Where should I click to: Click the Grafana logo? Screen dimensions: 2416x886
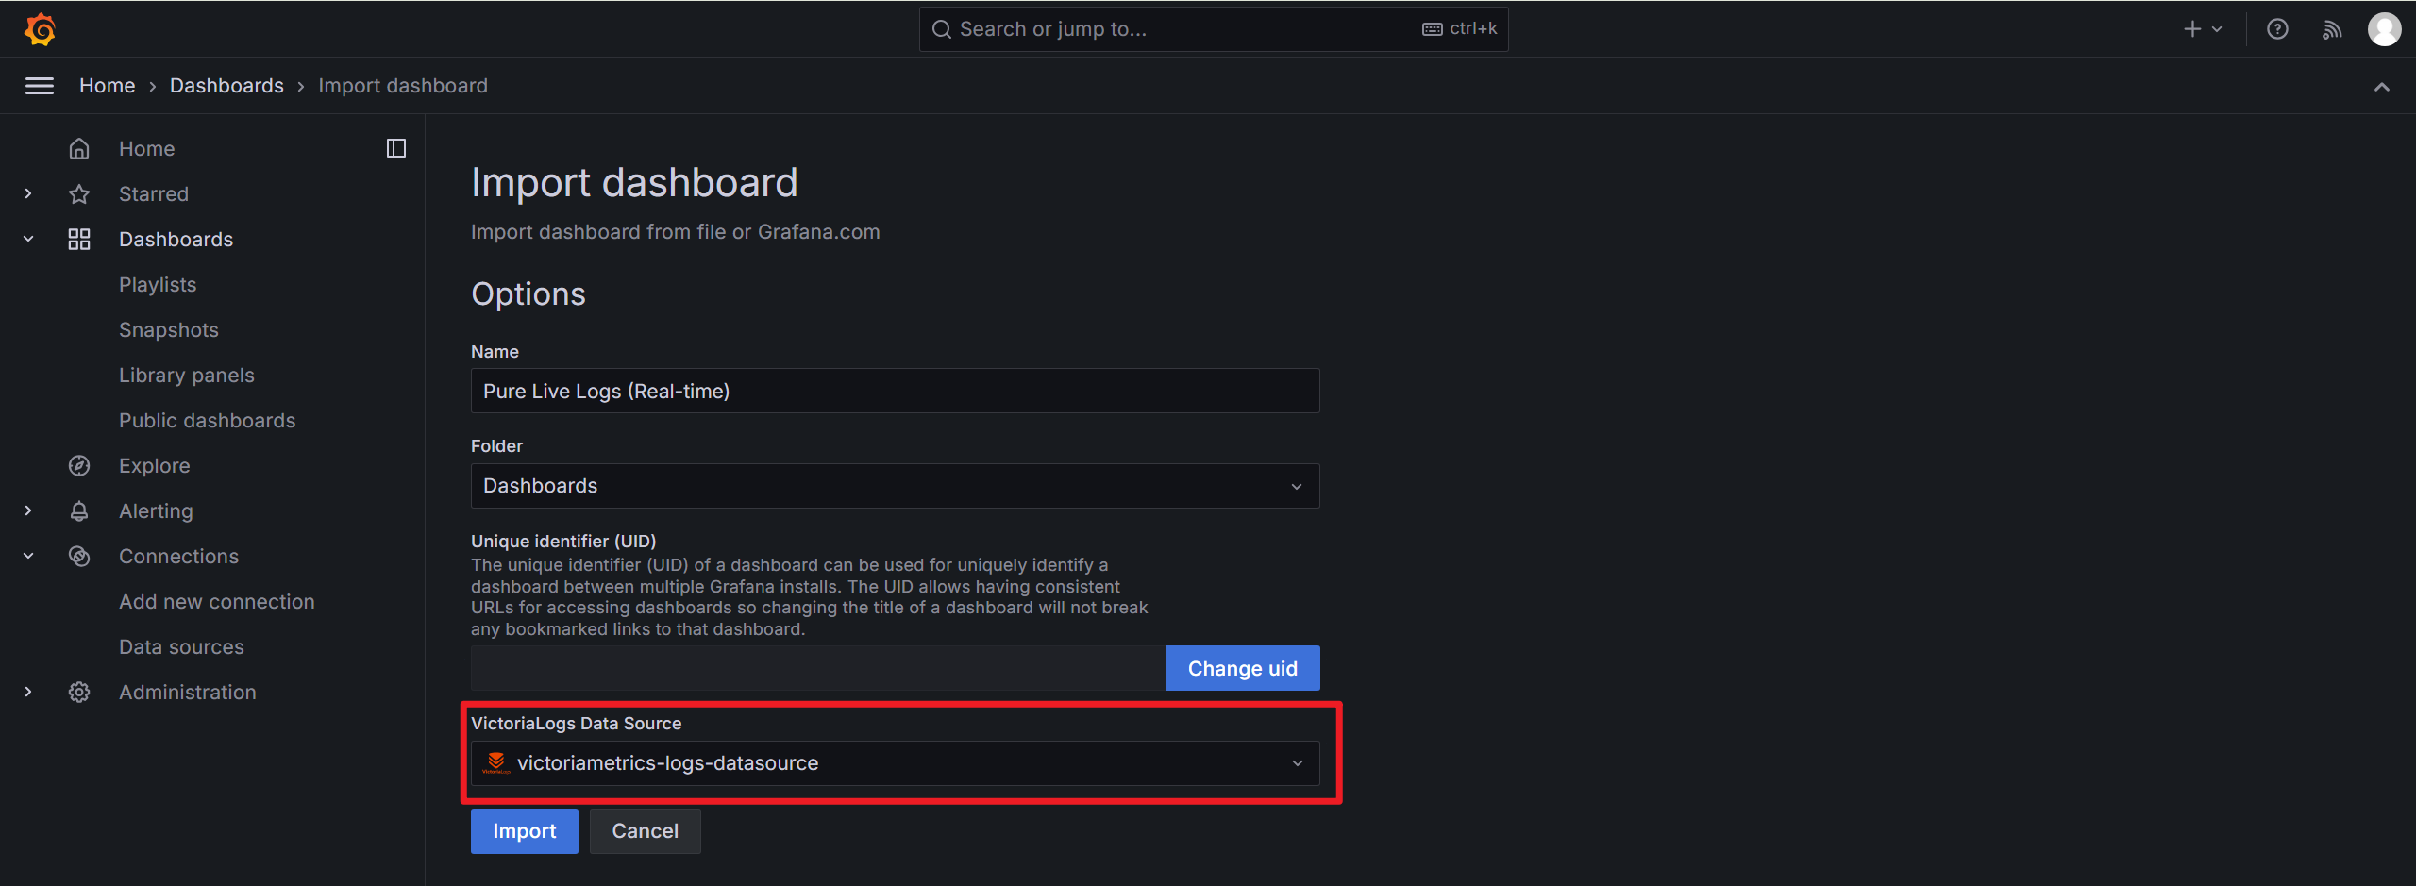tap(40, 29)
